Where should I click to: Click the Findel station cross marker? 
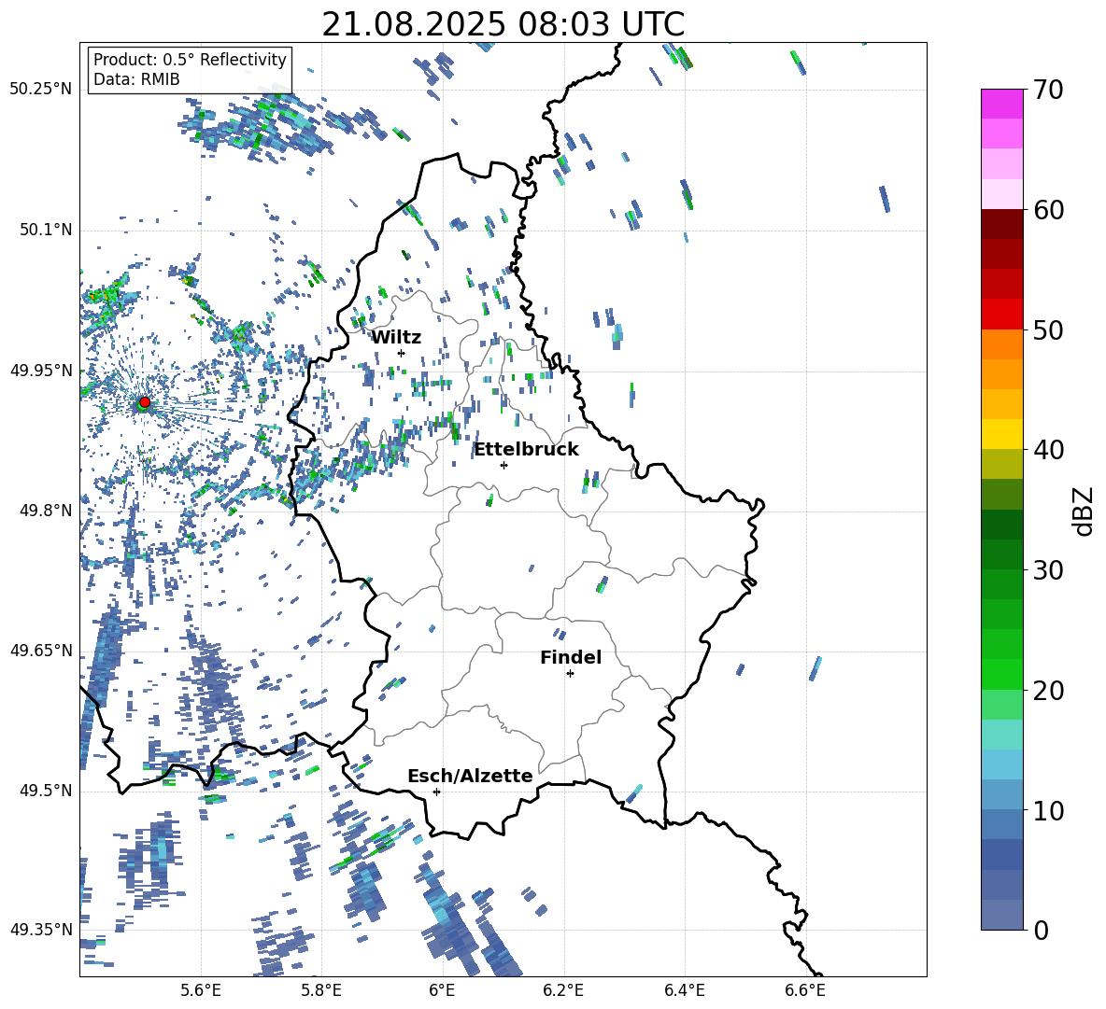(x=570, y=674)
